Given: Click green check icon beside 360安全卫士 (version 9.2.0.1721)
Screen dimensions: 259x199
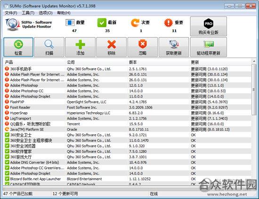Looking at the screenshot, I should pyautogui.click(x=7, y=135).
